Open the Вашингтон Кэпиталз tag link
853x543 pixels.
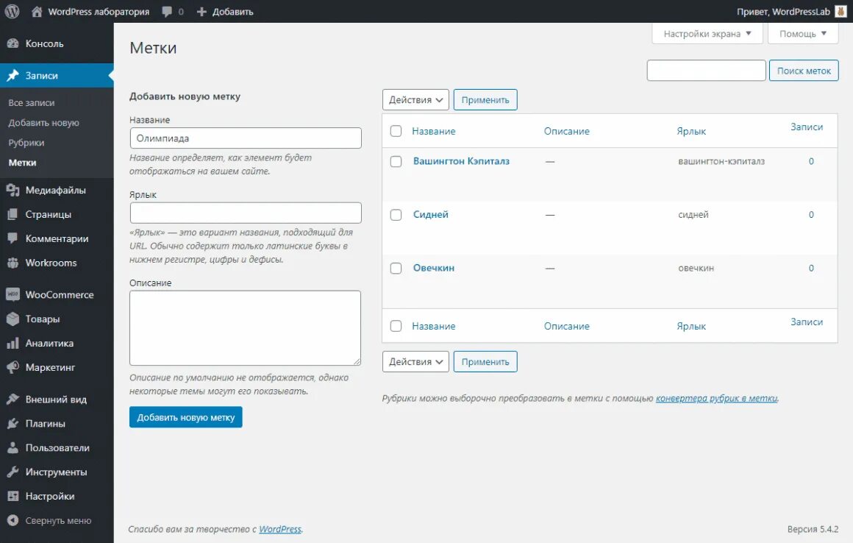pyautogui.click(x=461, y=161)
